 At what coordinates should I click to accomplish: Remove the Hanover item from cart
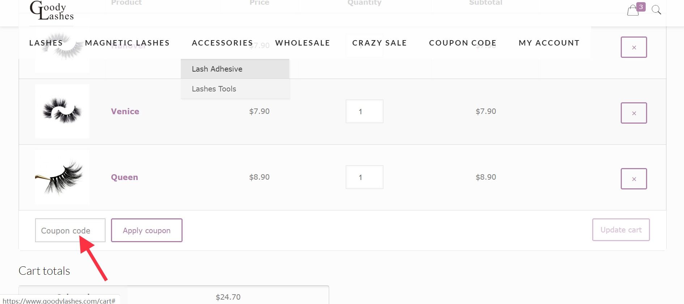click(x=634, y=47)
